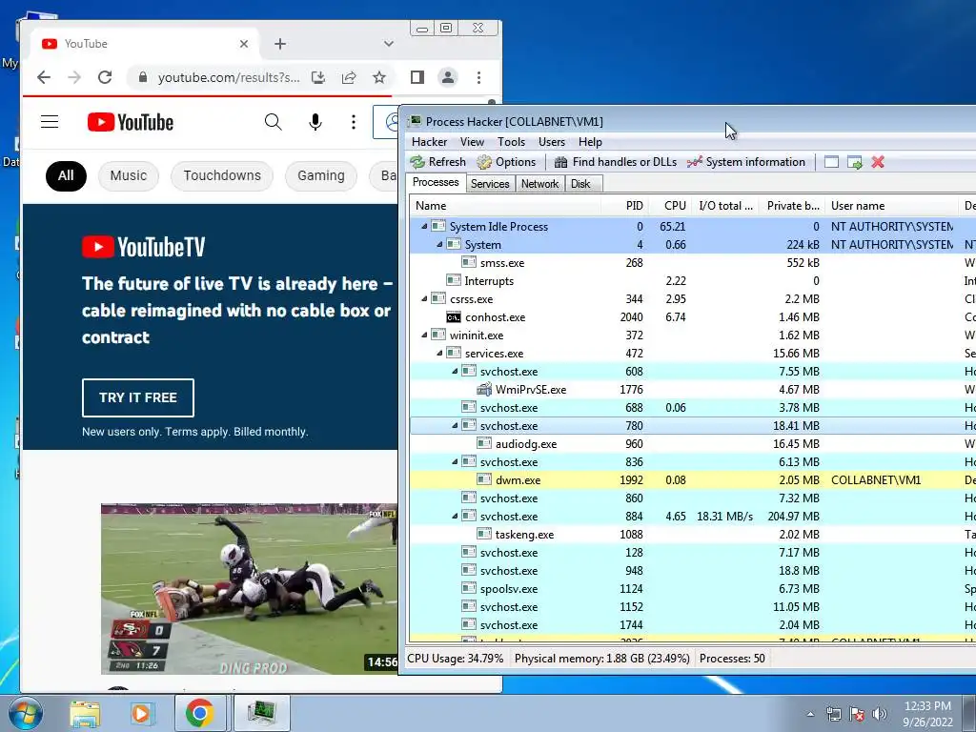Collapse the csrss.exe tree node

[x=424, y=298]
